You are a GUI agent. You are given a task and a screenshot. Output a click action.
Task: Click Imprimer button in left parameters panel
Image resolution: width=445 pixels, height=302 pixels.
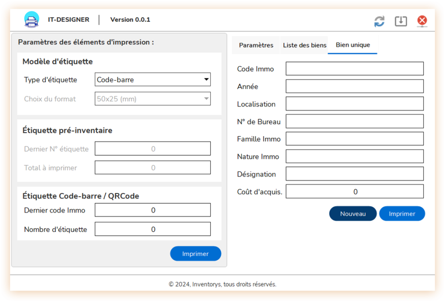click(196, 254)
